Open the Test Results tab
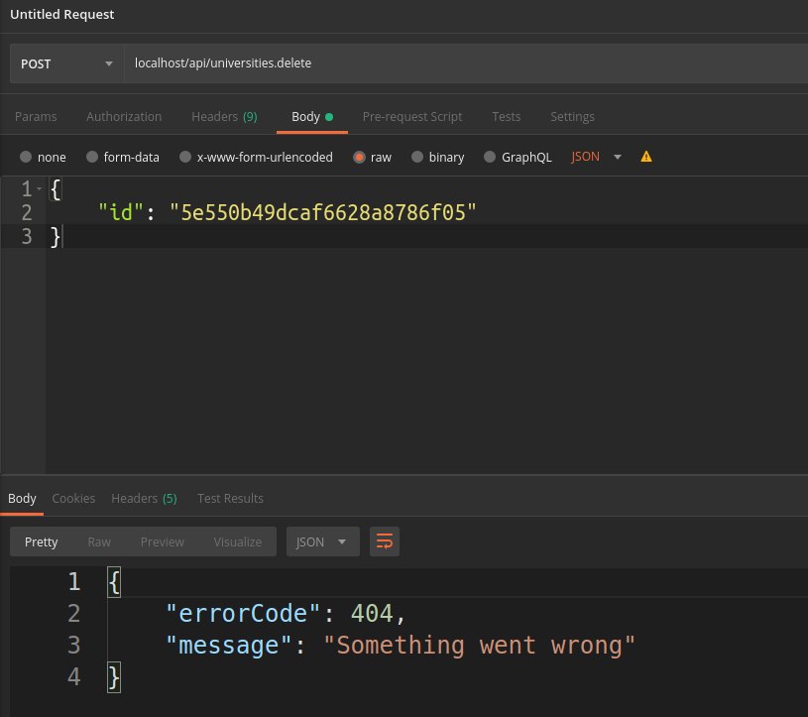 (x=230, y=498)
